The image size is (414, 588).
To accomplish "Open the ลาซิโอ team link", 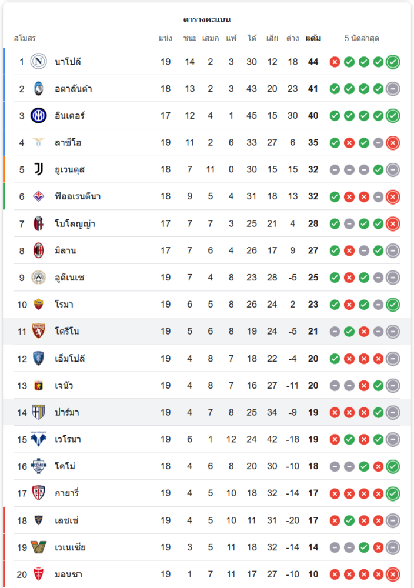I will coord(68,143).
